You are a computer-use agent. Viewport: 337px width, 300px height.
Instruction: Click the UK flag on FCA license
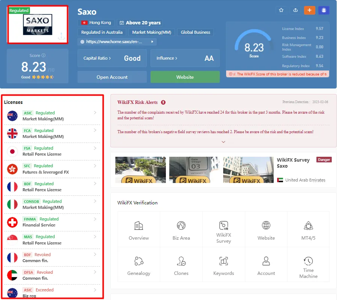point(12,133)
